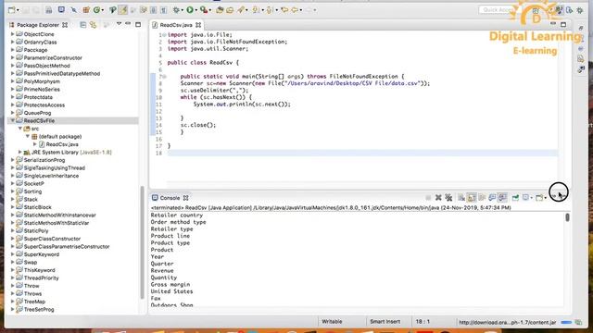Toggle Show Console When Standard Error Changes
Screen dimensions: 593x333
[x=502, y=197]
